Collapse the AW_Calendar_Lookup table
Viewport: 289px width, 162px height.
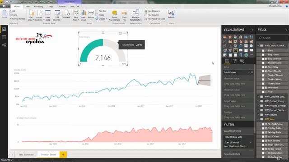point(258,45)
